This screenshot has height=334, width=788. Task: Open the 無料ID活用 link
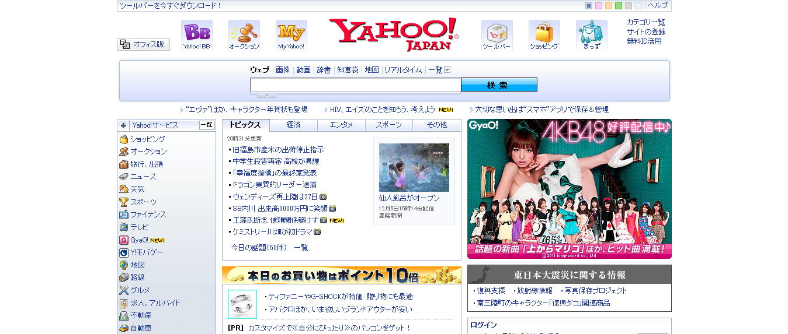tap(644, 41)
